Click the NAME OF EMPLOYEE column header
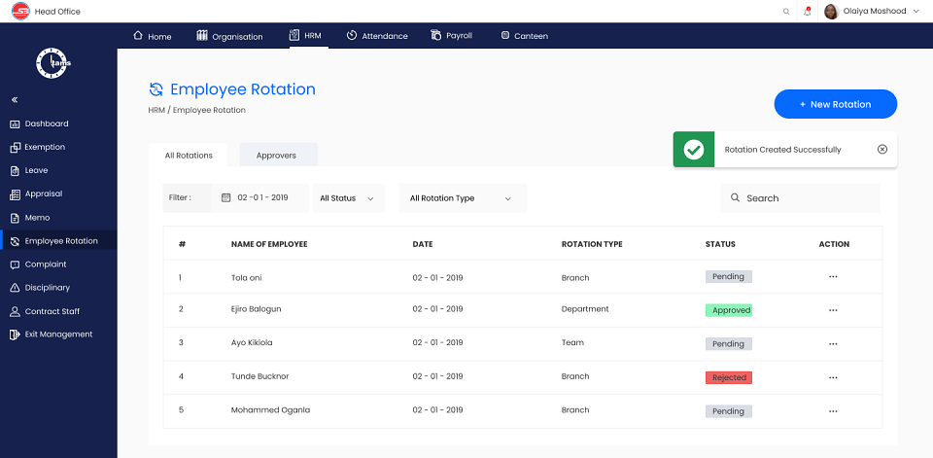This screenshot has width=933, height=458. (x=269, y=244)
